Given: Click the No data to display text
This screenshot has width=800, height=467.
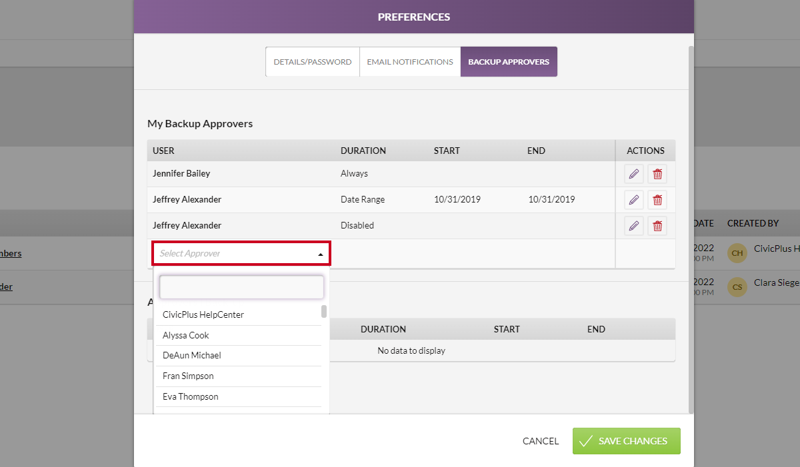Looking at the screenshot, I should pyautogui.click(x=411, y=350).
